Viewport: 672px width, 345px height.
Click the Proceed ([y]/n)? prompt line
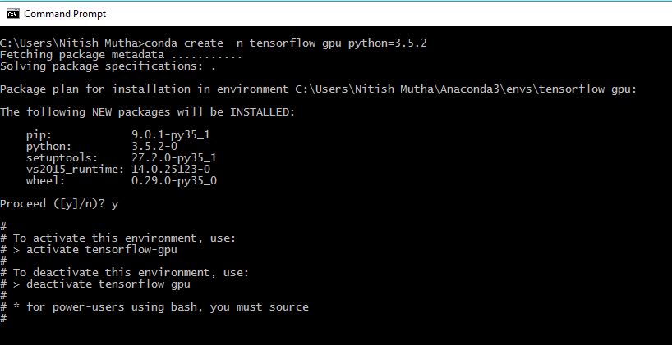[x=59, y=204]
